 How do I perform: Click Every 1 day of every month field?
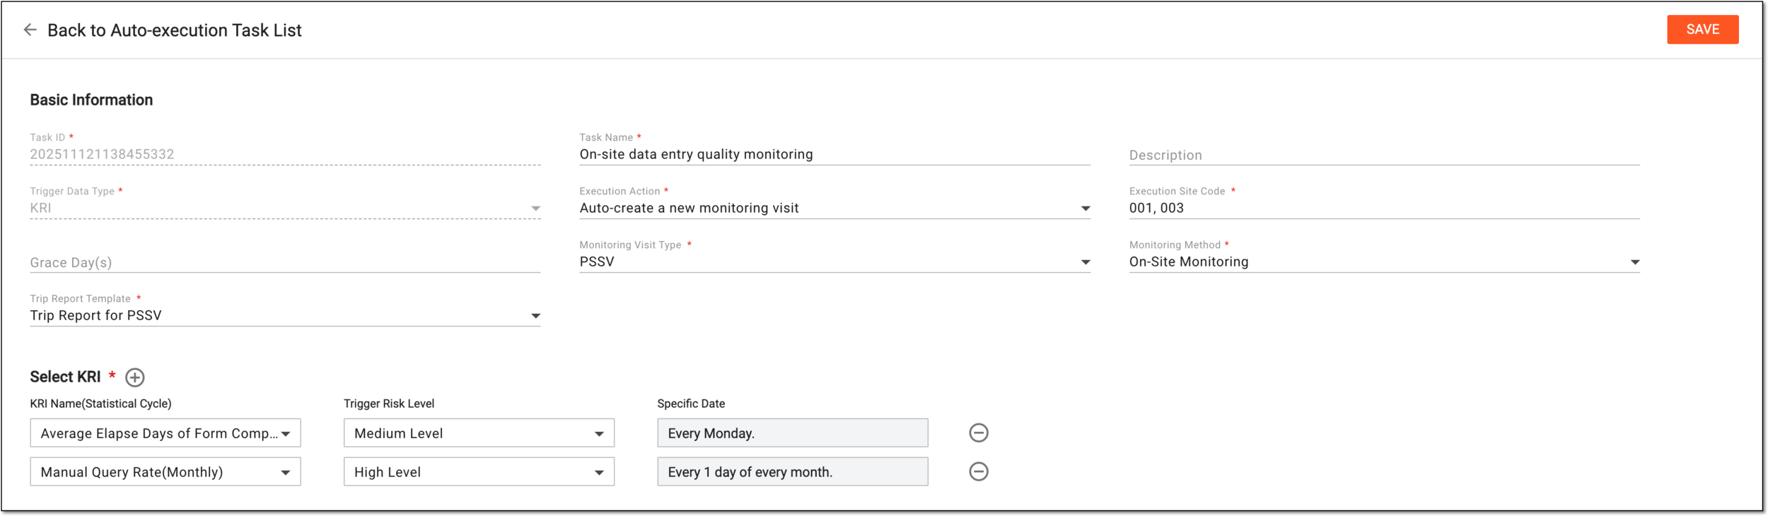click(793, 471)
